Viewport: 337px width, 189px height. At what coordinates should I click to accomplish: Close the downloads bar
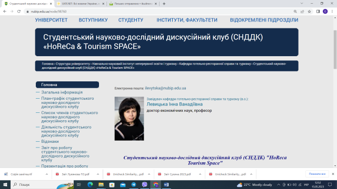coord(333,174)
